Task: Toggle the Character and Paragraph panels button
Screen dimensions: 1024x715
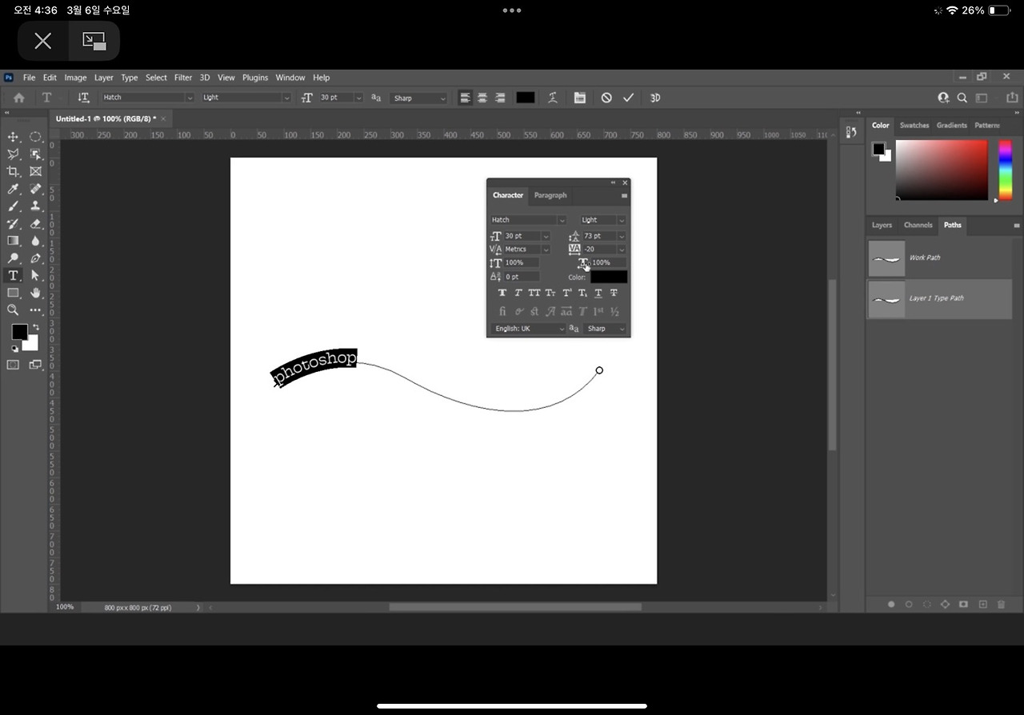Action: (580, 98)
